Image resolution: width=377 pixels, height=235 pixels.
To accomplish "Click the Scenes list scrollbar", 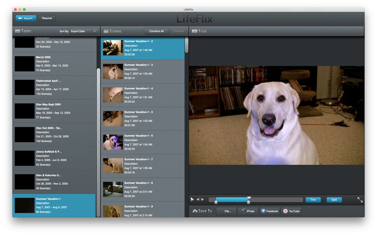I will (x=187, y=45).
